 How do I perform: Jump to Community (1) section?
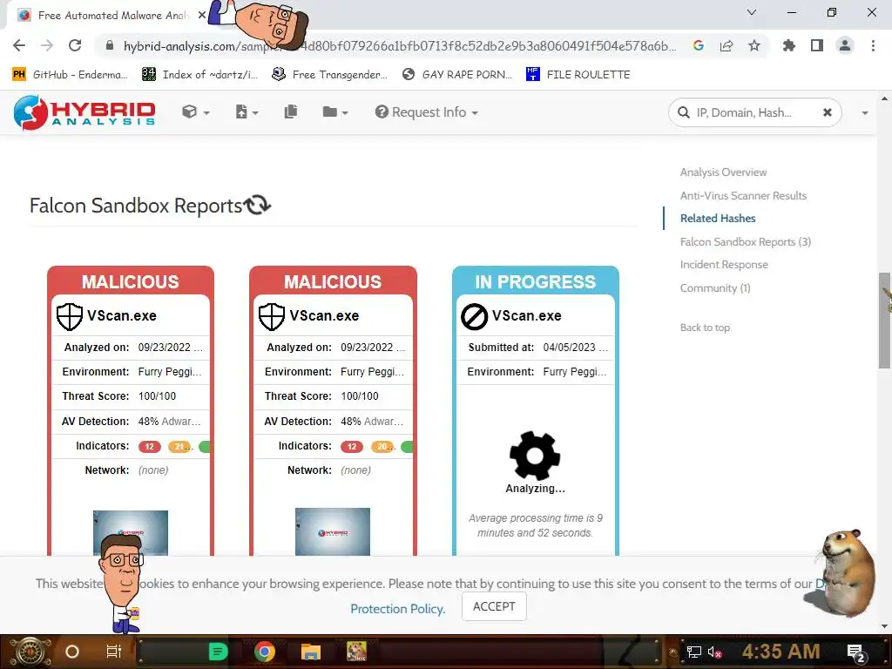(715, 287)
